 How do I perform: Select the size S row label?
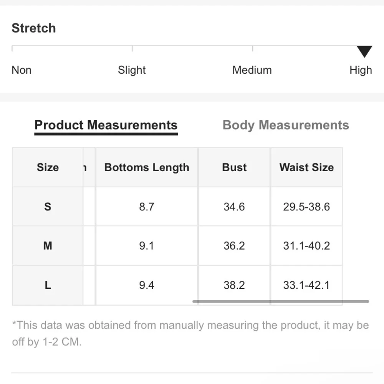[x=48, y=207]
